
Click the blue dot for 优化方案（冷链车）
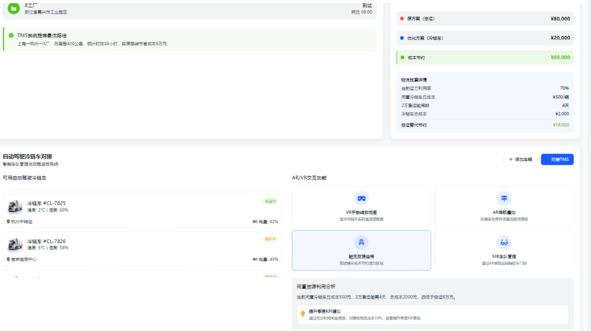coord(402,38)
